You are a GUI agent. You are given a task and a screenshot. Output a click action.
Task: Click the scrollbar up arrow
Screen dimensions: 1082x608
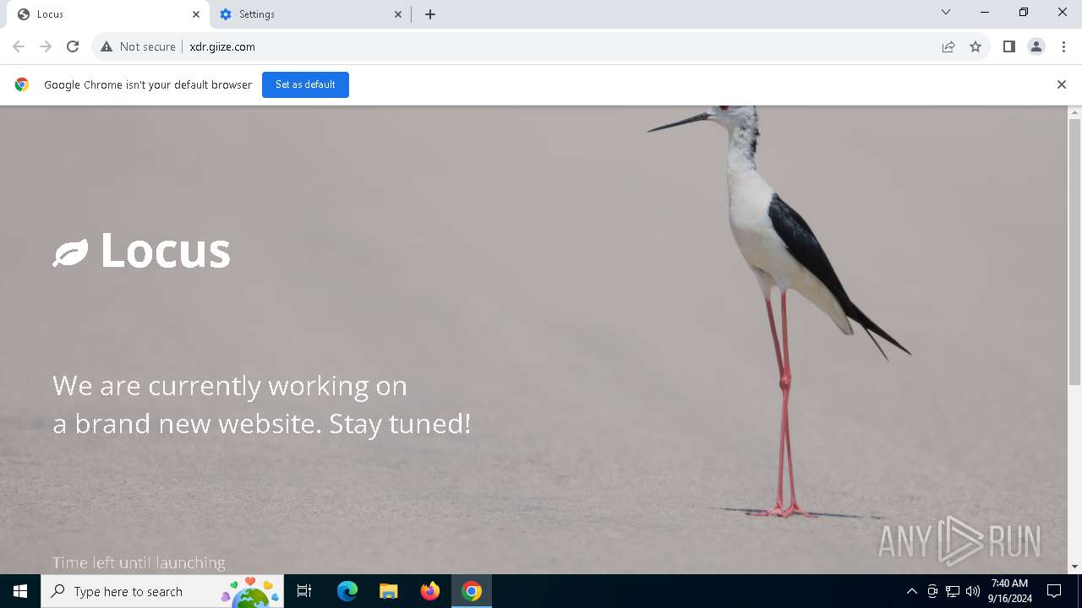pos(1075,112)
